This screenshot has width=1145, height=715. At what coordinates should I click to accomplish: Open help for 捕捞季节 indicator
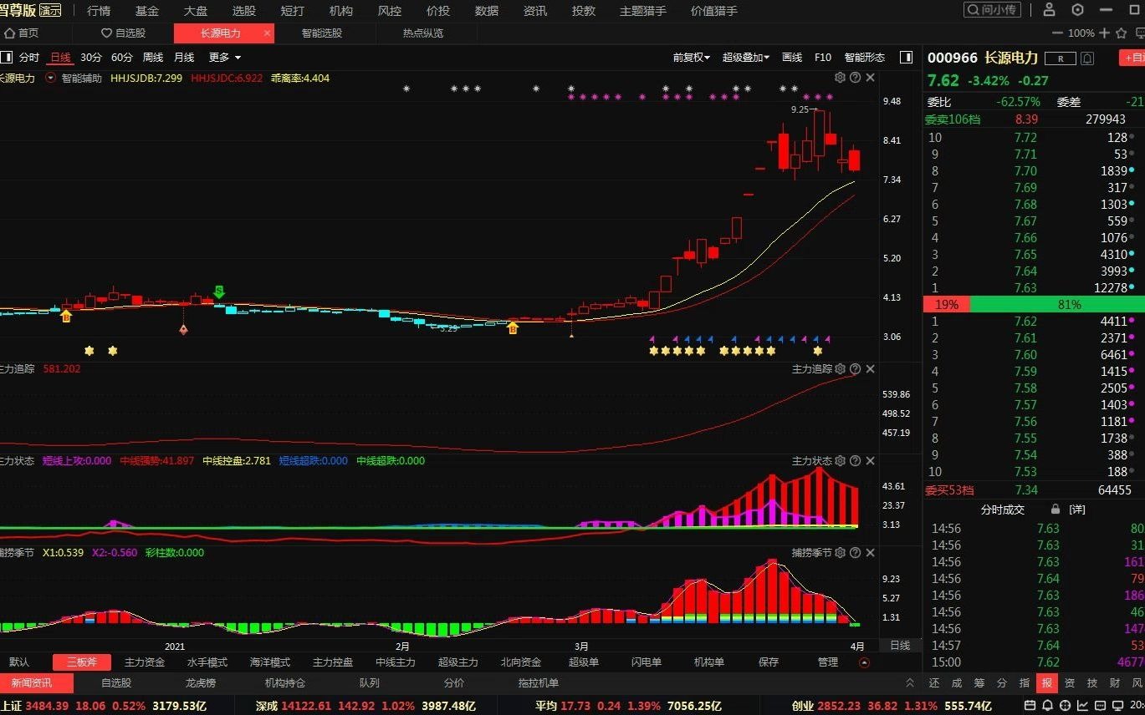click(x=855, y=552)
